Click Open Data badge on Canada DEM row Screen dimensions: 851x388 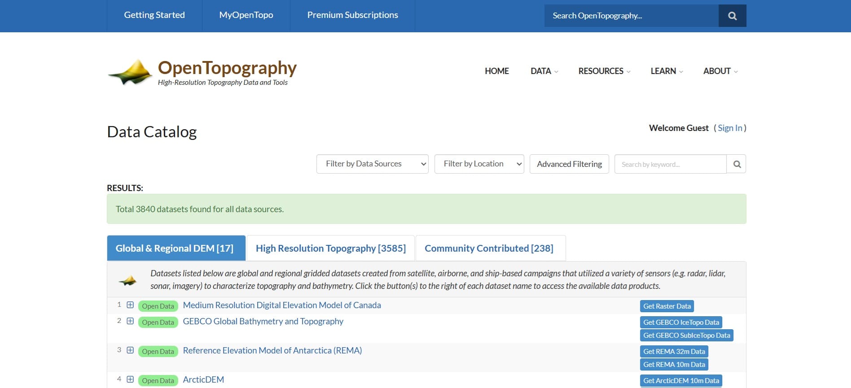coord(158,306)
